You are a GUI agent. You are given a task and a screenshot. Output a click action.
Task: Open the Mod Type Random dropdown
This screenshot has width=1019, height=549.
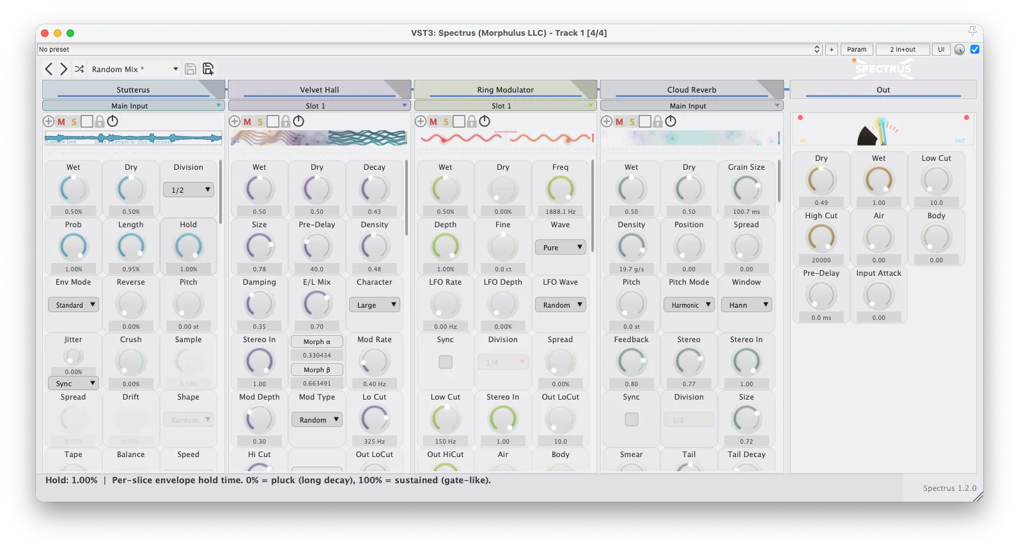pyautogui.click(x=317, y=419)
